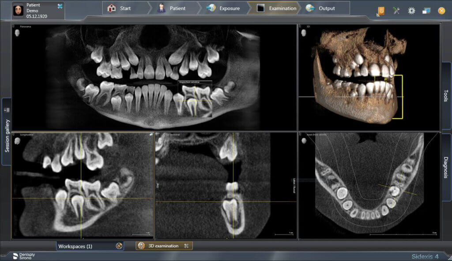
Task: Expand the Diagnosis side panel
Action: 446,167
